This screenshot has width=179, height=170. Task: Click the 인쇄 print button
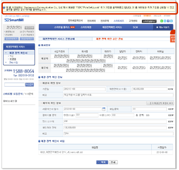click(x=113, y=162)
